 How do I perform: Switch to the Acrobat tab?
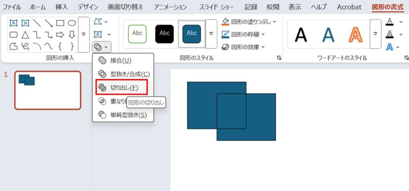coord(349,7)
